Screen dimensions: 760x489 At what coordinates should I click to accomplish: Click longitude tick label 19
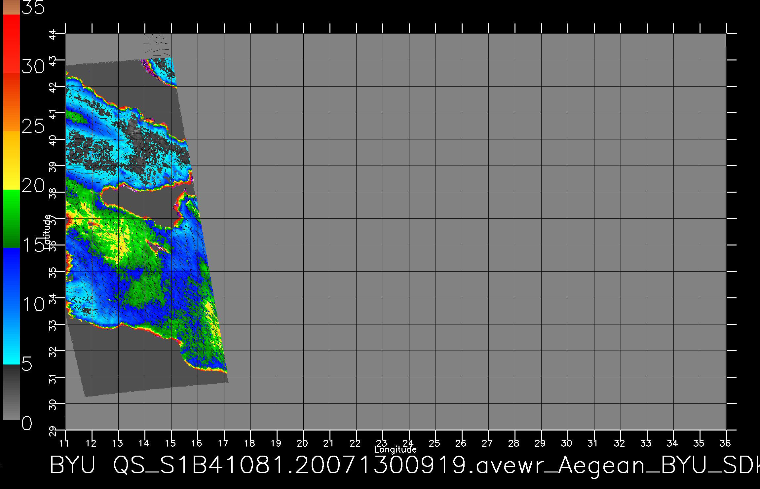(276, 443)
